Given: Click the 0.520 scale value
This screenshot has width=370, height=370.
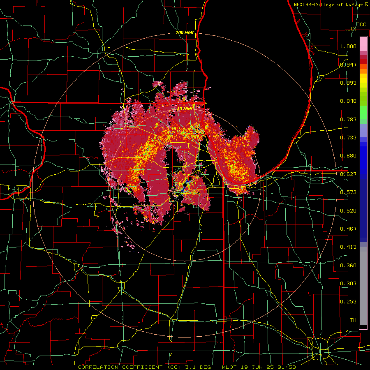Looking at the screenshot, I should click(348, 211).
